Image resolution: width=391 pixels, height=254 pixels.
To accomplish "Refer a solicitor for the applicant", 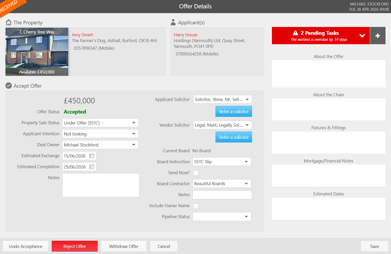I will pyautogui.click(x=234, y=112).
